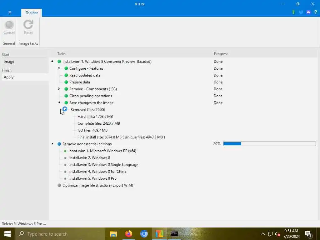Click the network tray icon
Viewport: 320px width, 240px height.
[x=270, y=234]
